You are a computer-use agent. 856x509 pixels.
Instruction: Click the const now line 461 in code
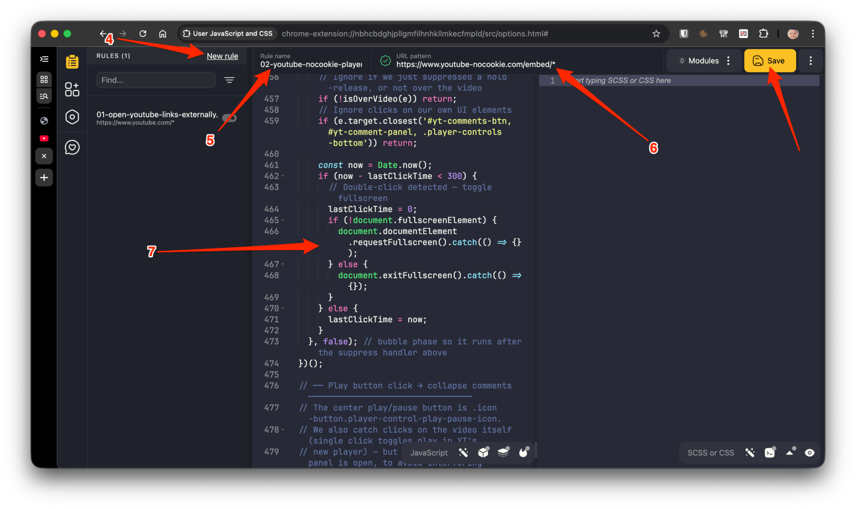(374, 165)
